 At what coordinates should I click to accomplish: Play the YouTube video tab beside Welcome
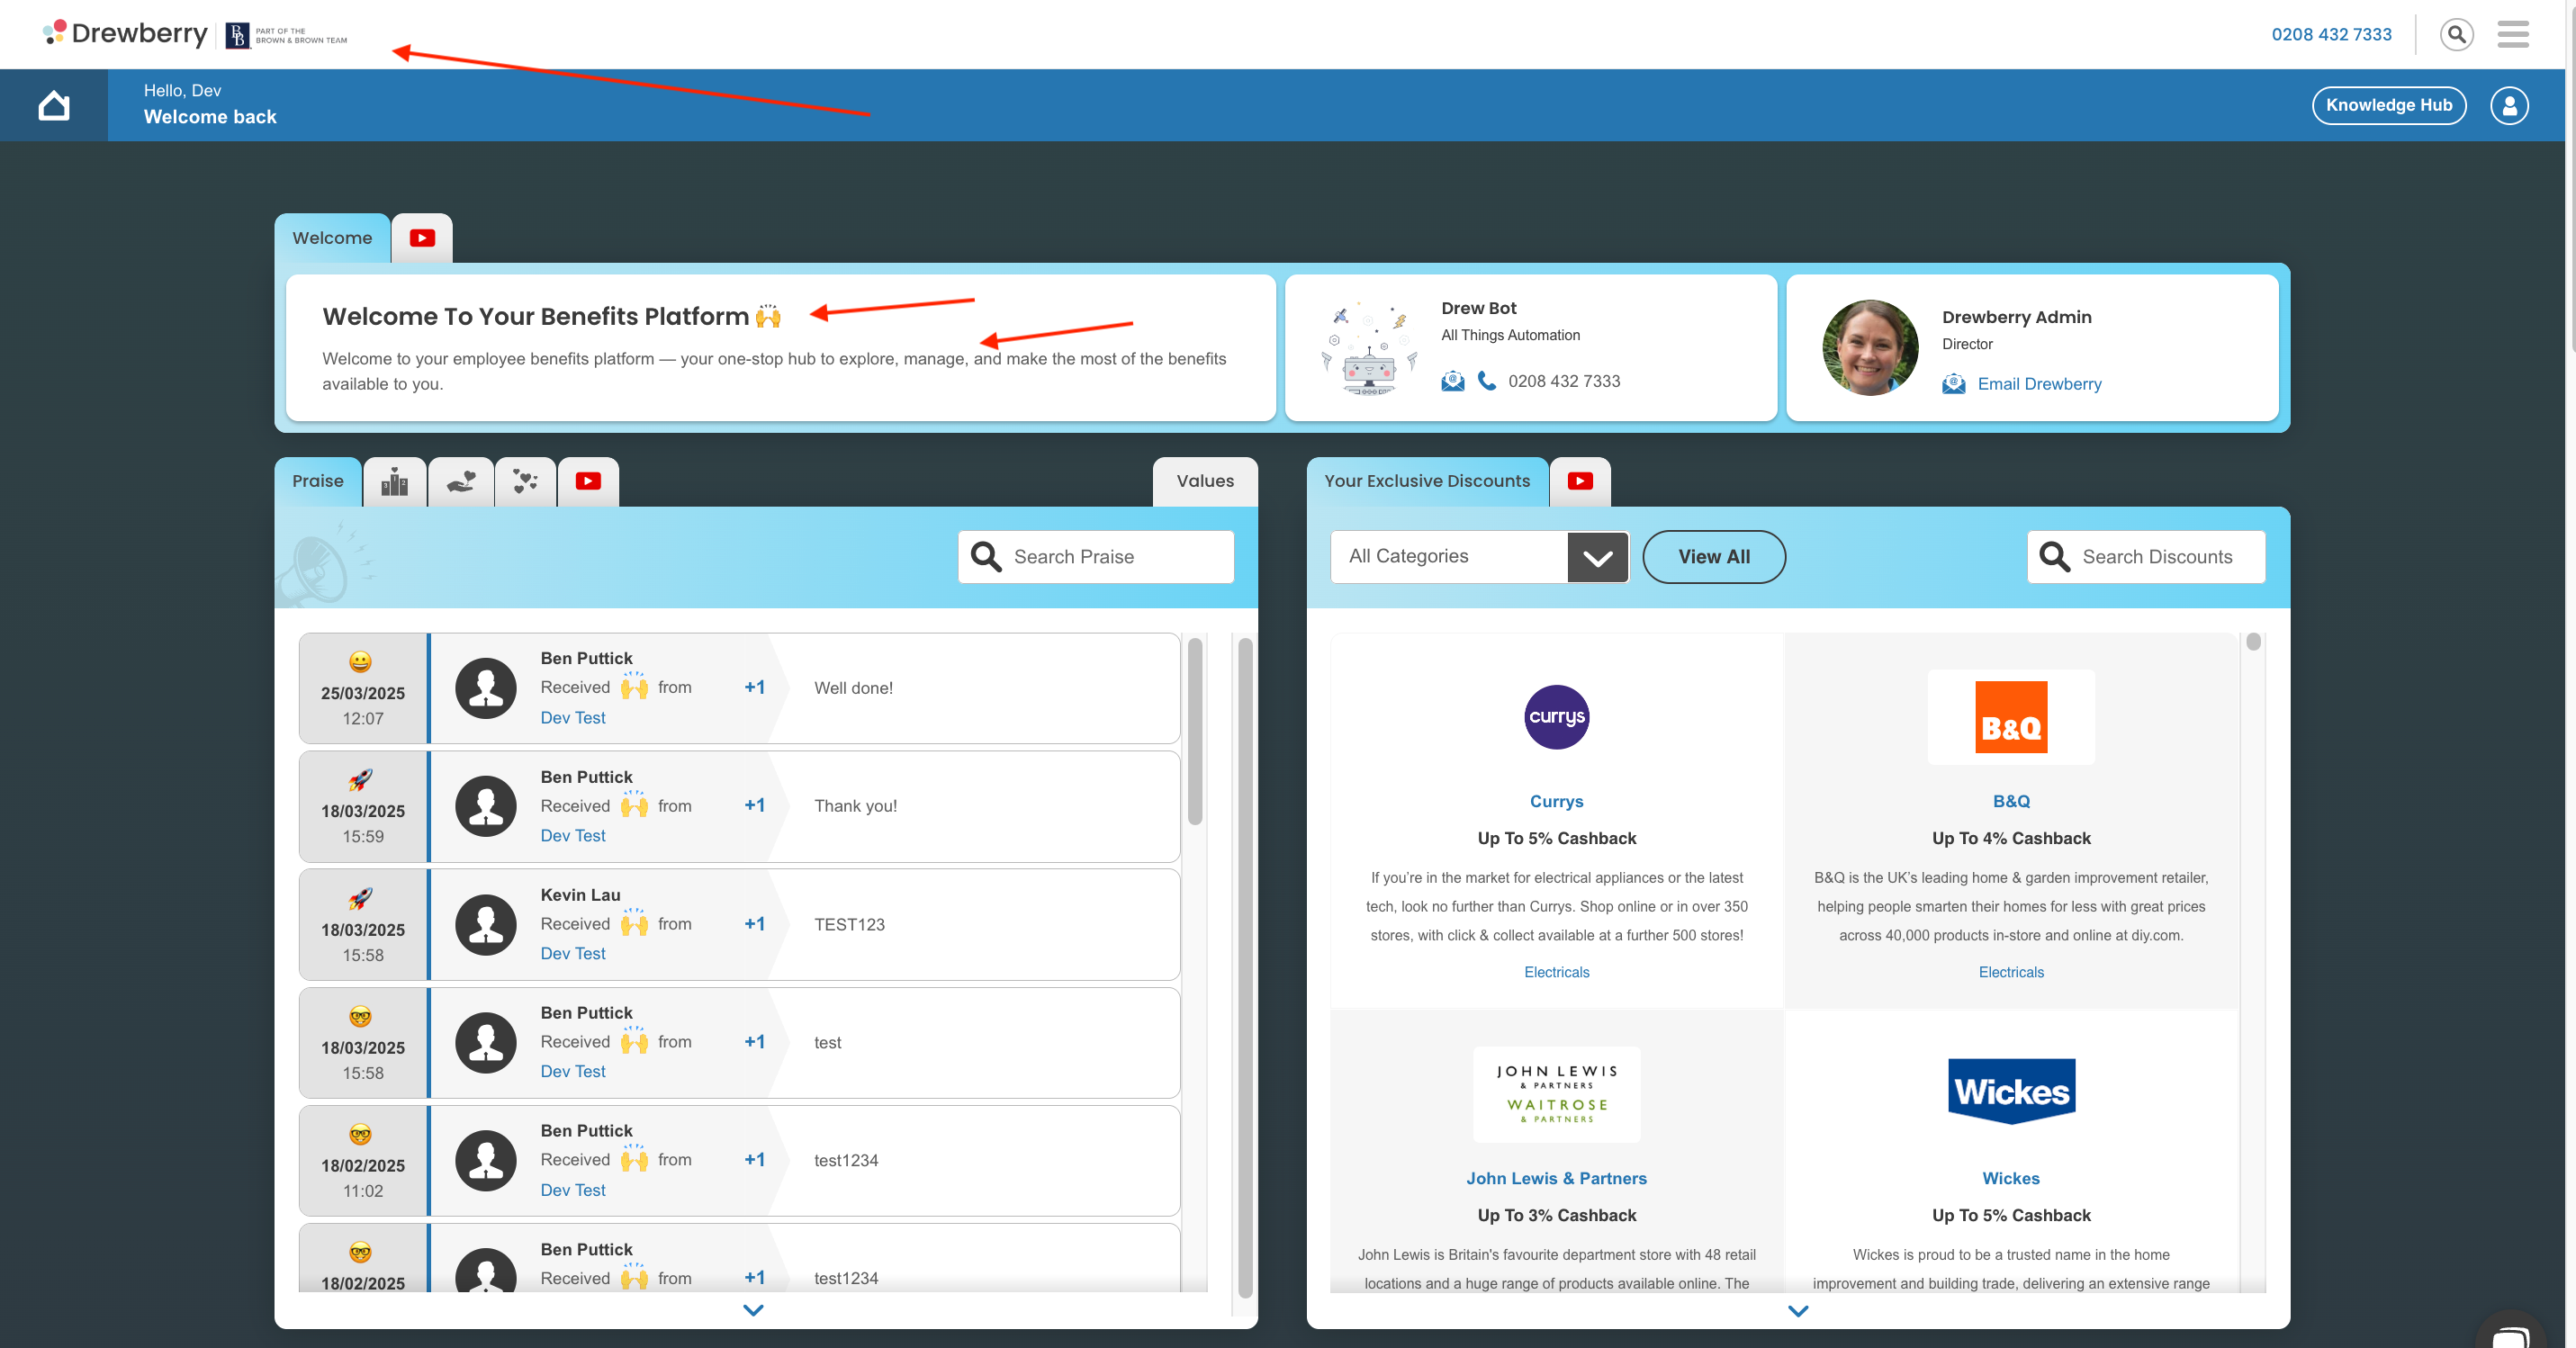point(422,238)
